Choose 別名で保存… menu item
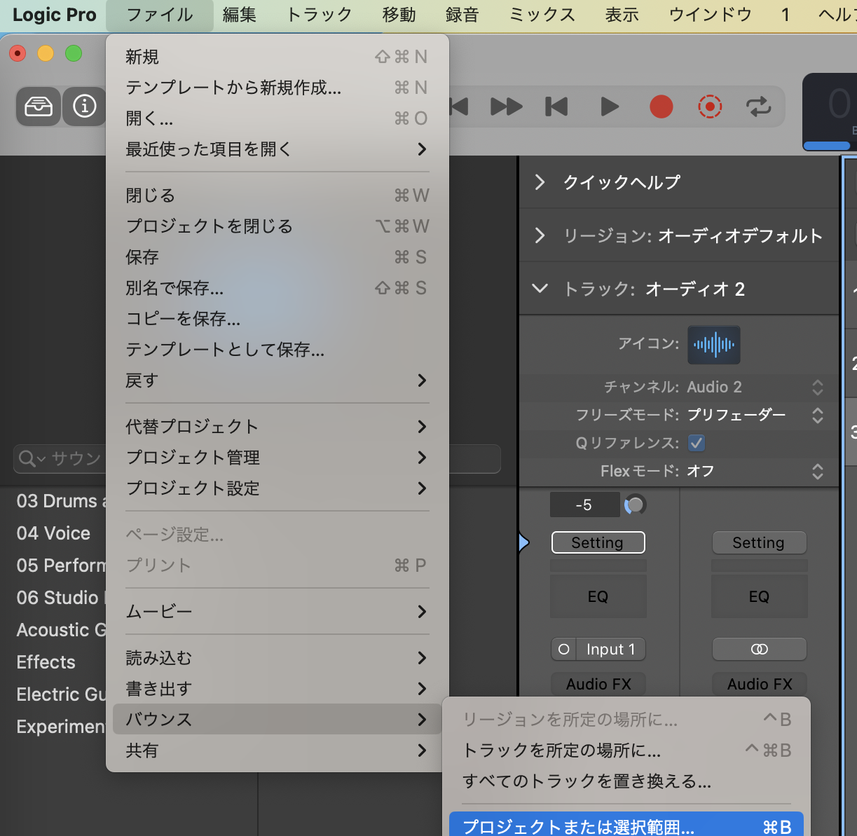The width and height of the screenshot is (857, 836). [277, 288]
